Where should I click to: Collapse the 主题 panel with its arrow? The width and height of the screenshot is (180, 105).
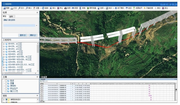click(x=37, y=77)
